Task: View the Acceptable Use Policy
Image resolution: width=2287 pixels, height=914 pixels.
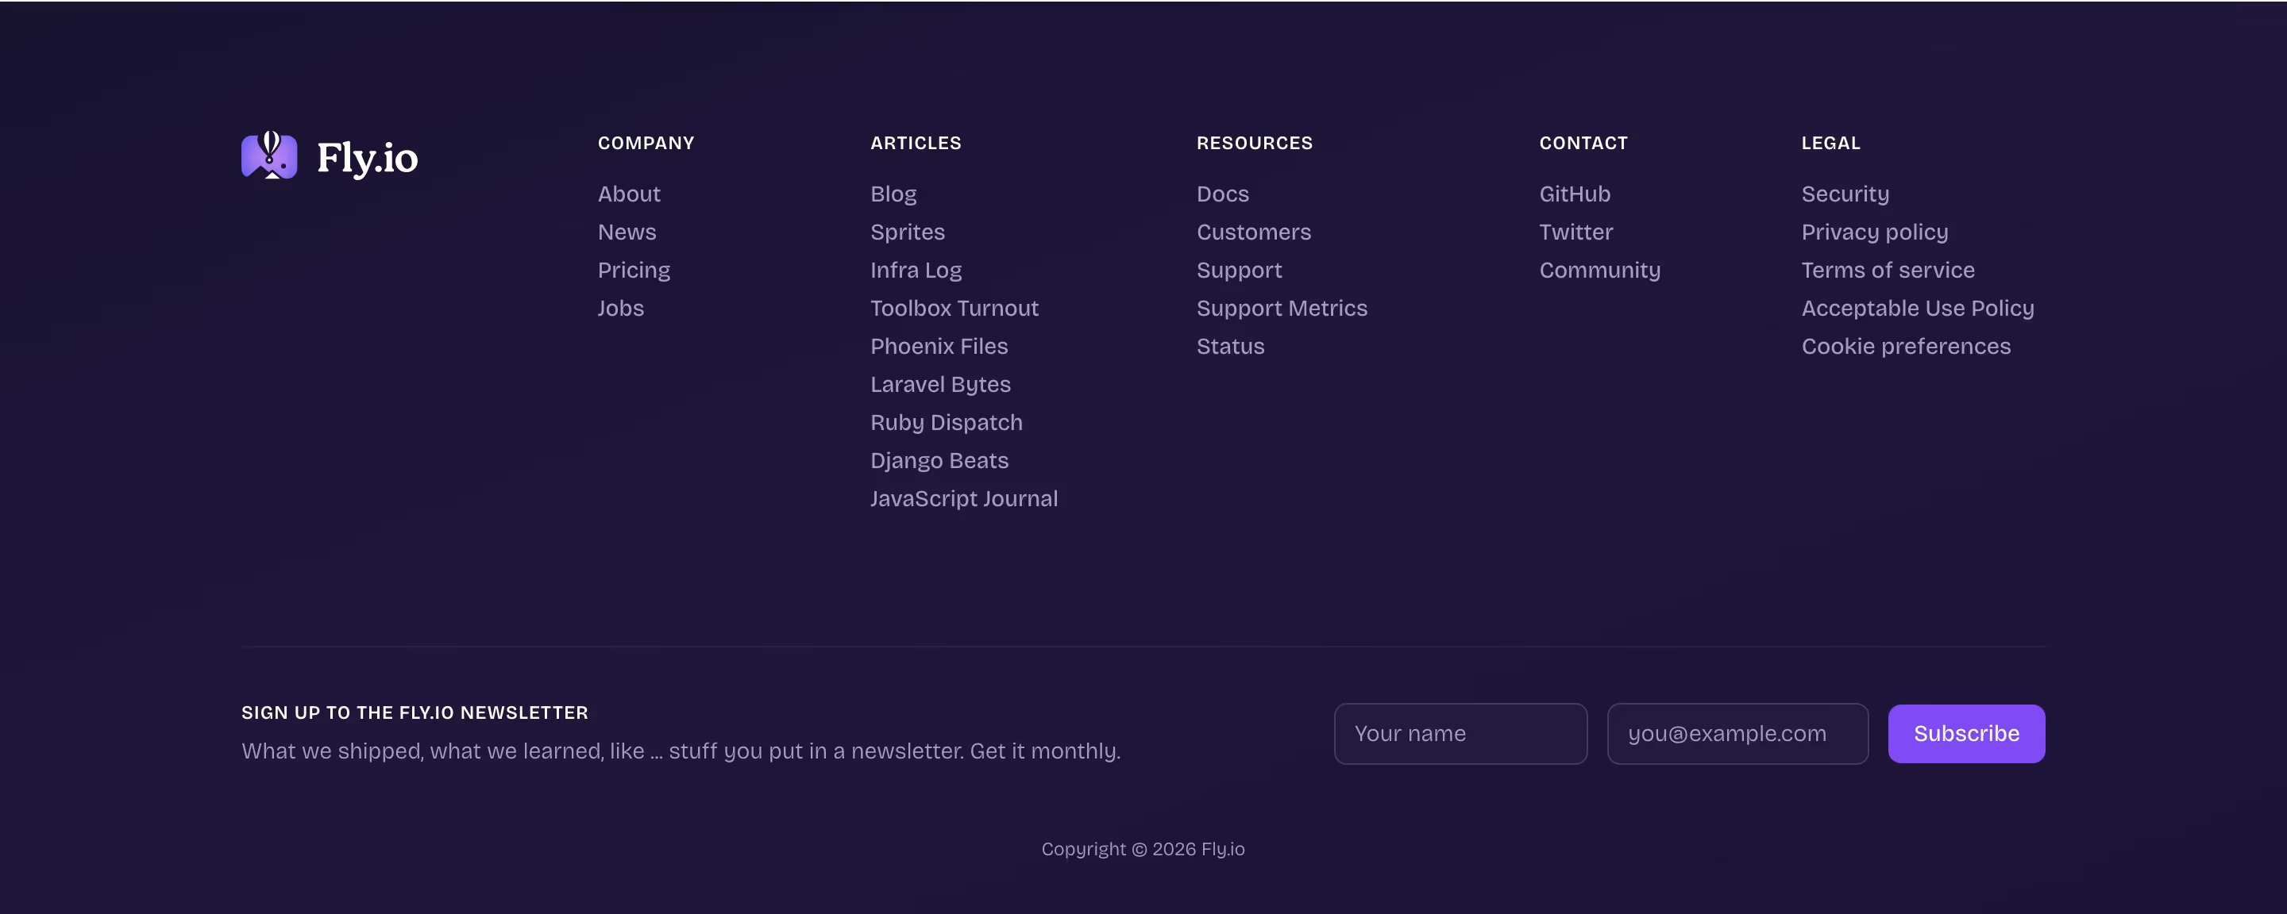Action: tap(1918, 308)
